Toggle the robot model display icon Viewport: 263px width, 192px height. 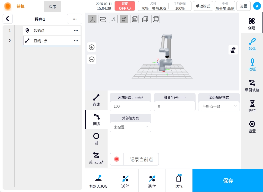[124, 19]
